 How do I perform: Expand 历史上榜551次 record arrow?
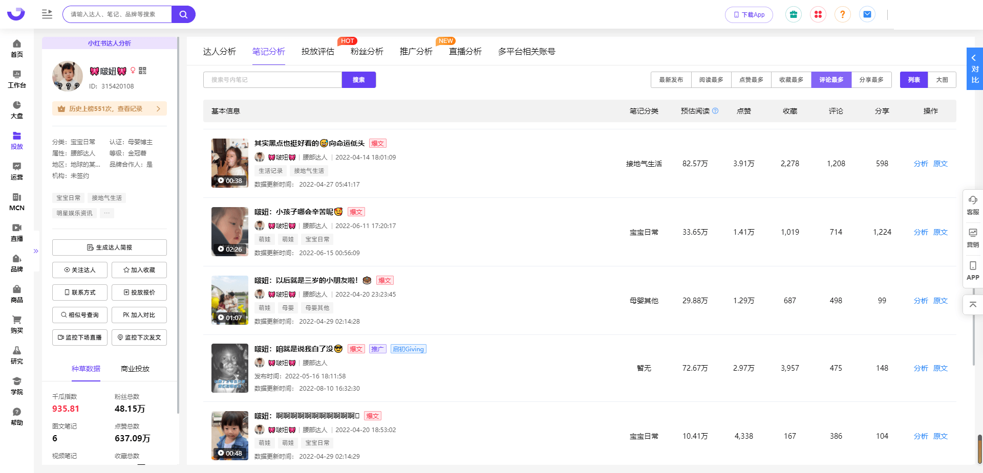coord(158,108)
